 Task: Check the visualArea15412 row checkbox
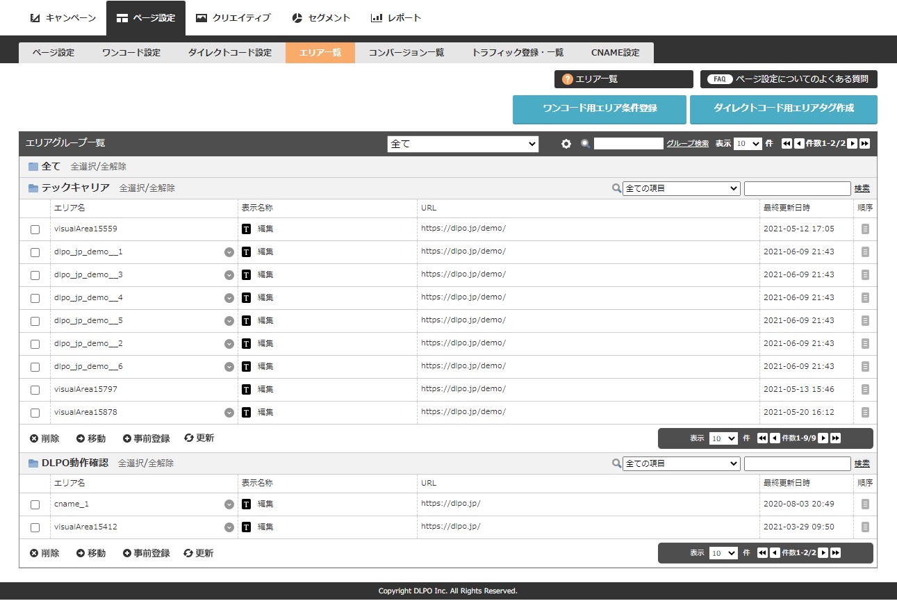35,527
